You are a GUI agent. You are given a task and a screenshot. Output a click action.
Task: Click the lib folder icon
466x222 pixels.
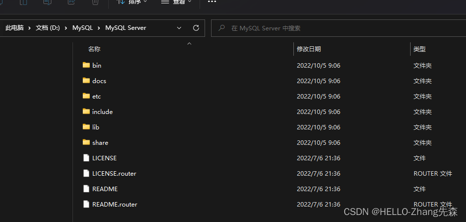point(86,126)
